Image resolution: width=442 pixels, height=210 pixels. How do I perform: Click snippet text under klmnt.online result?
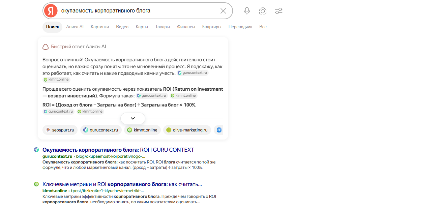tap(129, 199)
